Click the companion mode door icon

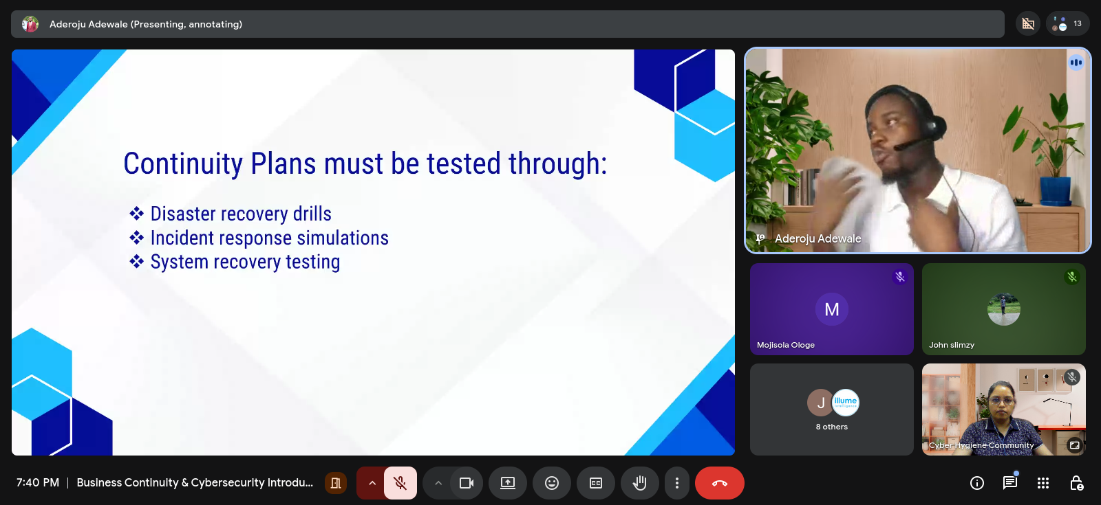(x=336, y=483)
